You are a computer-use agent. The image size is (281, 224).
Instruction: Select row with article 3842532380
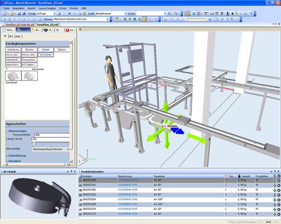point(176,180)
